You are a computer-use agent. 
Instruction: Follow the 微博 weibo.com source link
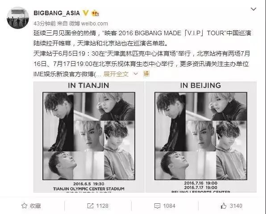pyautogui.click(x=88, y=24)
